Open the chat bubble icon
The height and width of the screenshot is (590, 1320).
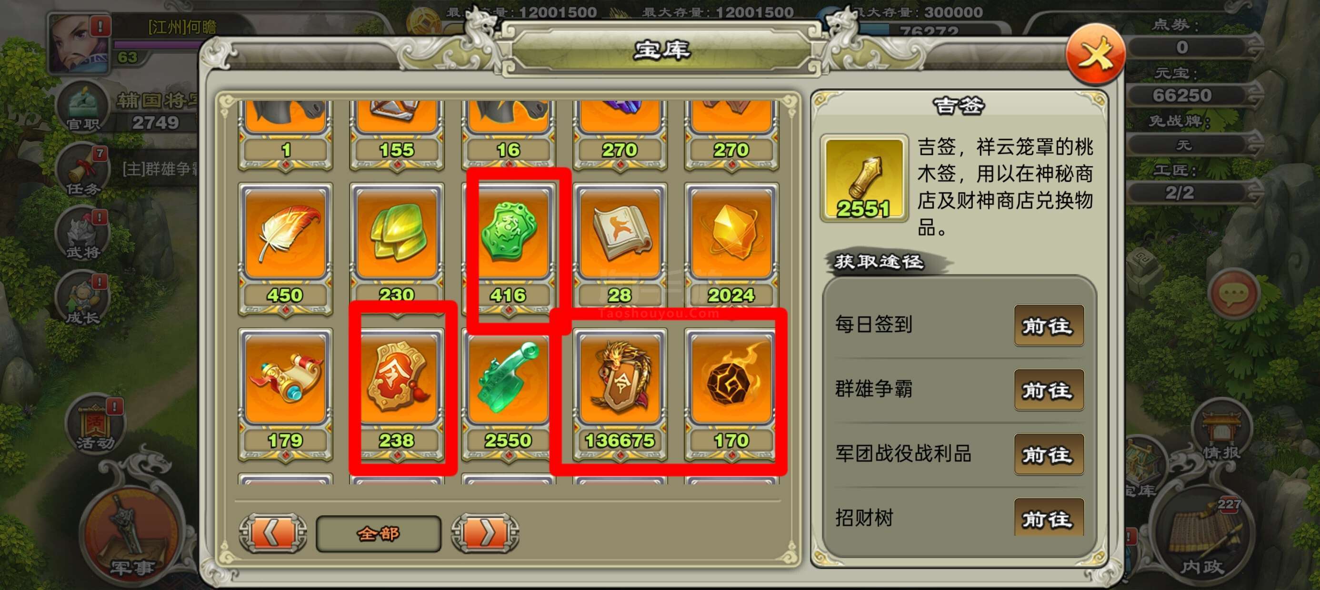pos(1233,294)
